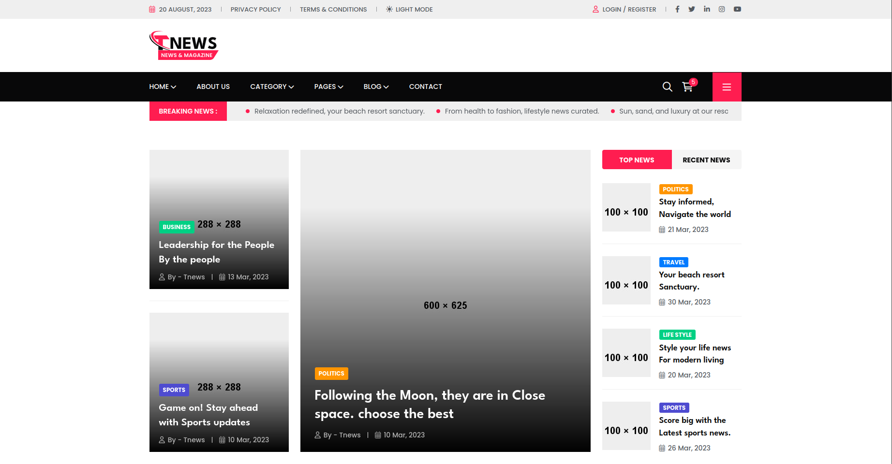Open the Tnews logo homepage link
Viewport: 892px width, 464px height.
(x=184, y=45)
